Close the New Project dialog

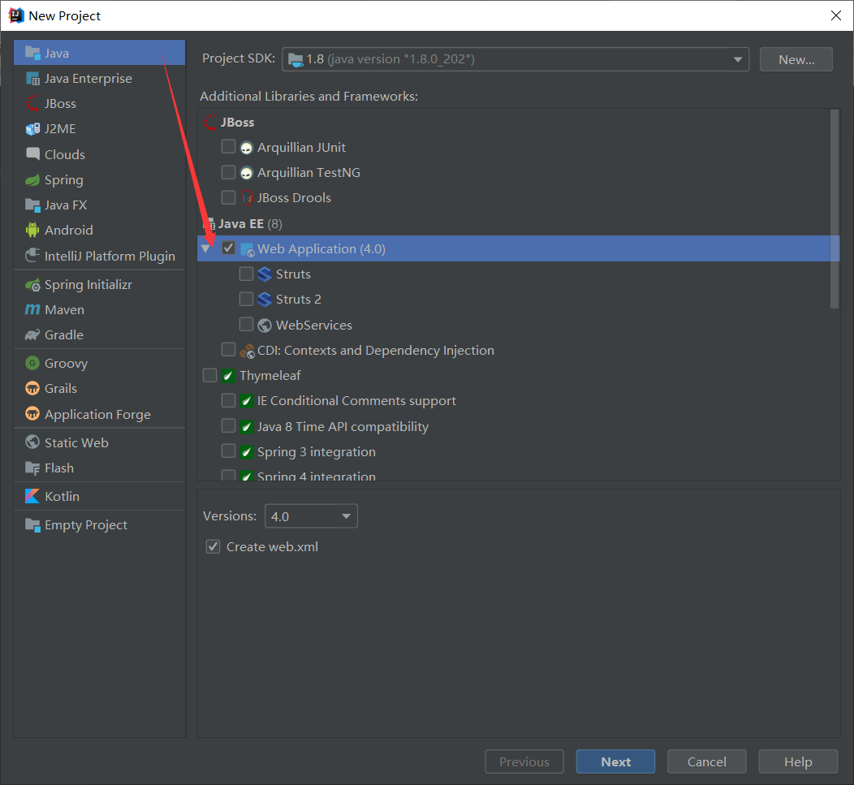836,15
